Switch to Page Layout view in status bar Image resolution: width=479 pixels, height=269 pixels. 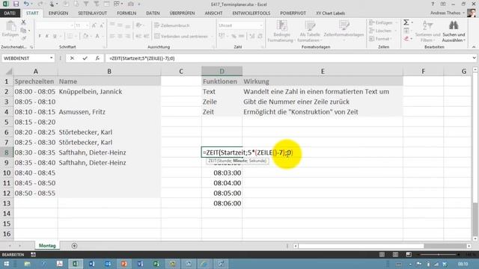click(395, 255)
